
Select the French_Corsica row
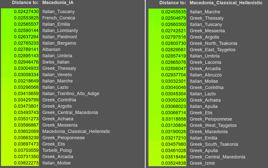59,18
